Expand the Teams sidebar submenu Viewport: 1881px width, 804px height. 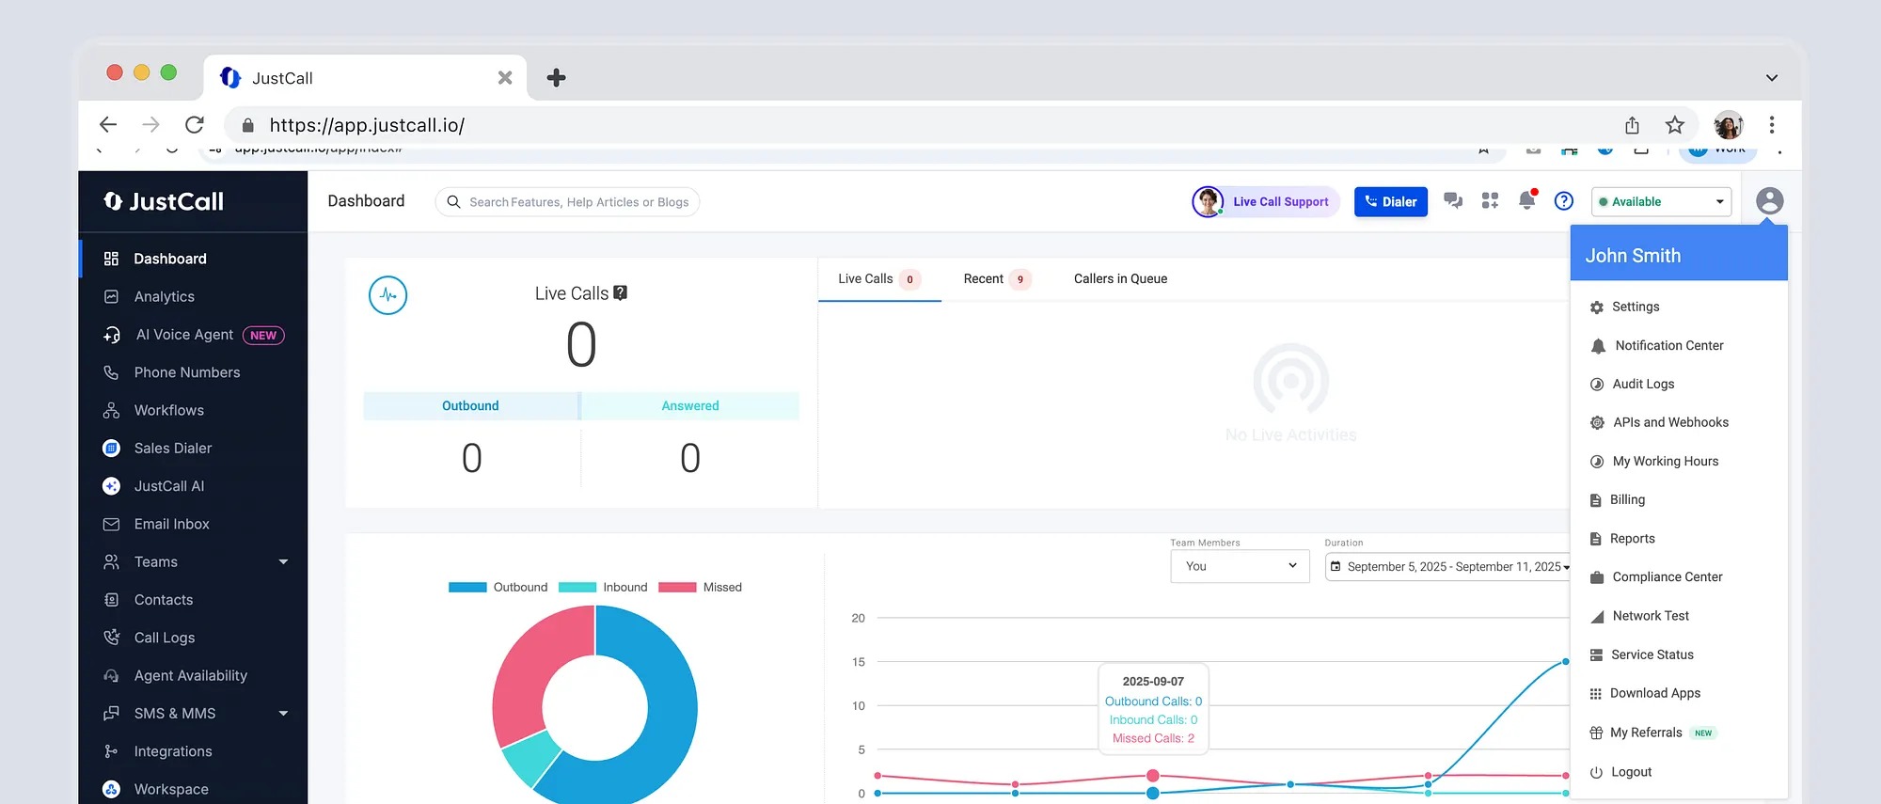pyautogui.click(x=283, y=562)
